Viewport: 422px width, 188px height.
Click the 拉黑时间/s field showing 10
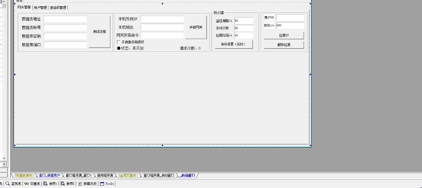click(244, 35)
